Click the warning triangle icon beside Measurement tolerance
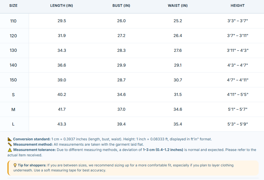The width and height of the screenshot is (264, 180). click(x=10, y=150)
